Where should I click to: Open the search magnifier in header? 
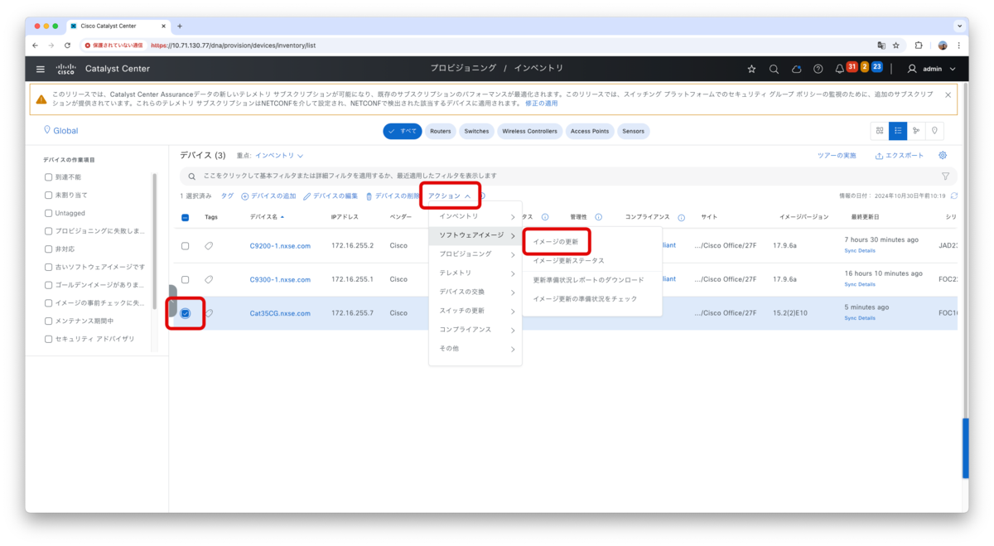(x=774, y=69)
